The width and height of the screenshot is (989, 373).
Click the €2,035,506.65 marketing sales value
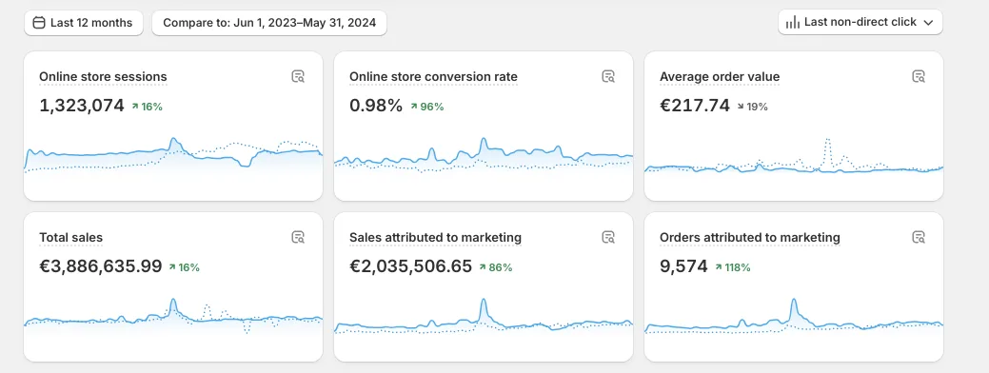click(410, 266)
